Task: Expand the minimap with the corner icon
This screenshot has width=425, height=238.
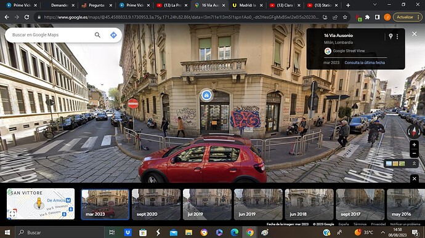Action: pos(12,213)
